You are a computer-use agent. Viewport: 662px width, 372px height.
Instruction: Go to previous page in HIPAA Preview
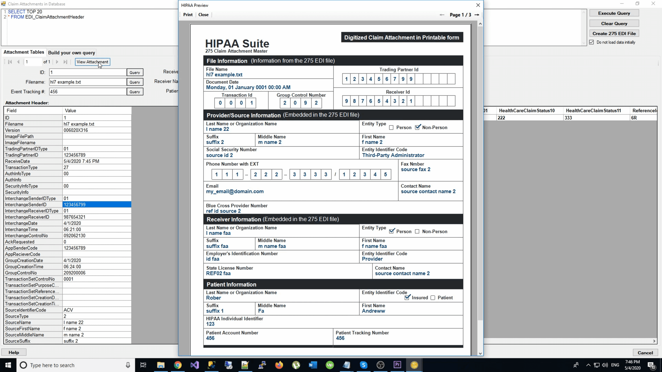(442, 15)
